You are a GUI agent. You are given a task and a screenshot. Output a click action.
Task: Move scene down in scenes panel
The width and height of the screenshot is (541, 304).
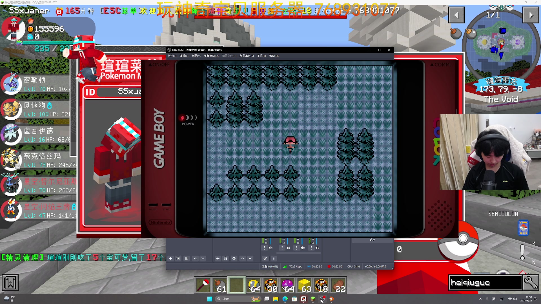coord(203,258)
